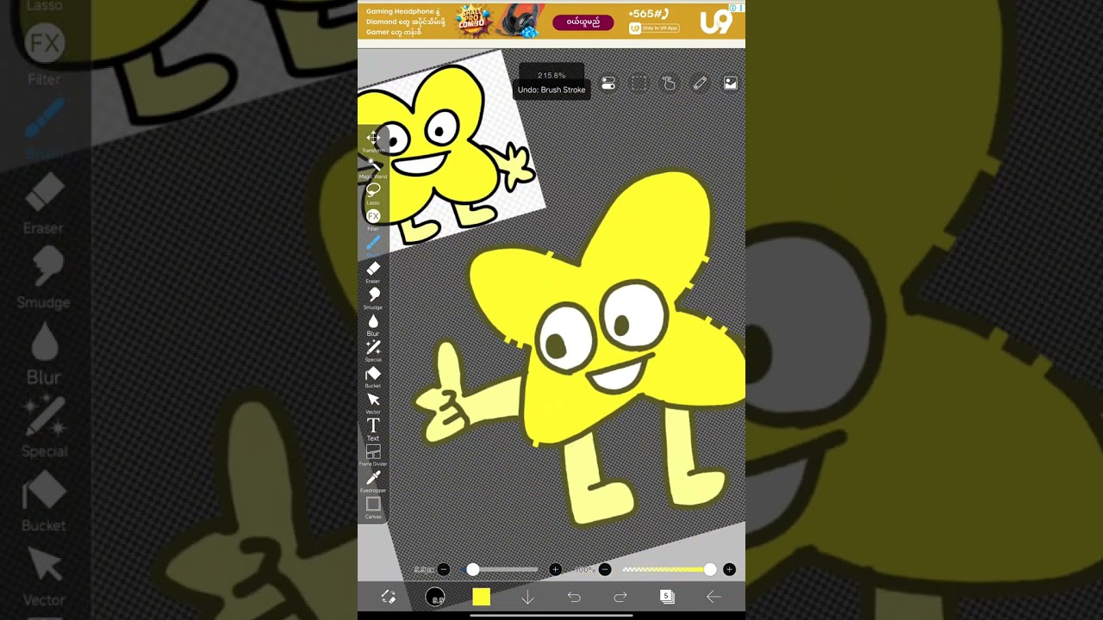Viewport: 1103px width, 620px height.
Task: Select the Blur tool
Action: click(373, 325)
